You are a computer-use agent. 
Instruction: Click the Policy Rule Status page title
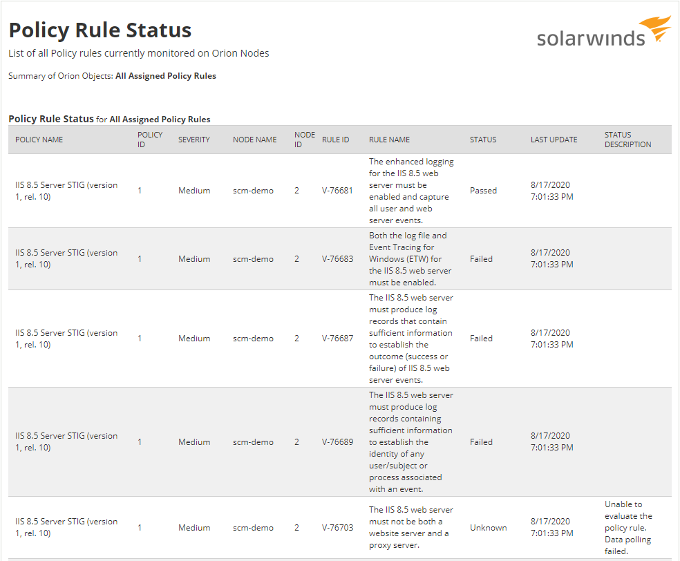[100, 30]
